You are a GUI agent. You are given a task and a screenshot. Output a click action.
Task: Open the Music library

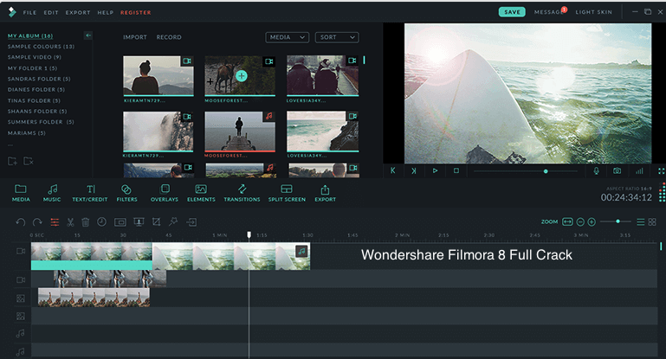[x=52, y=193]
